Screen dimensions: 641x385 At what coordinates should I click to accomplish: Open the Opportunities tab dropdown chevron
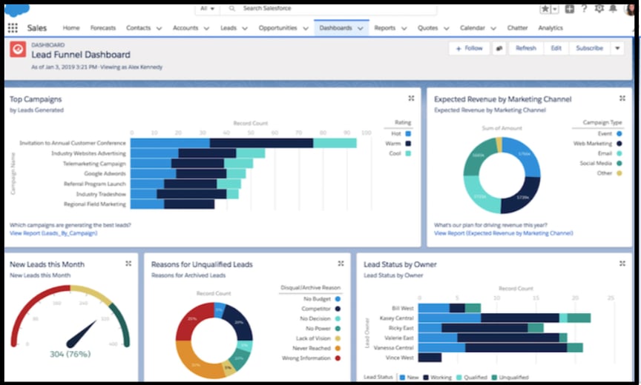coord(306,28)
